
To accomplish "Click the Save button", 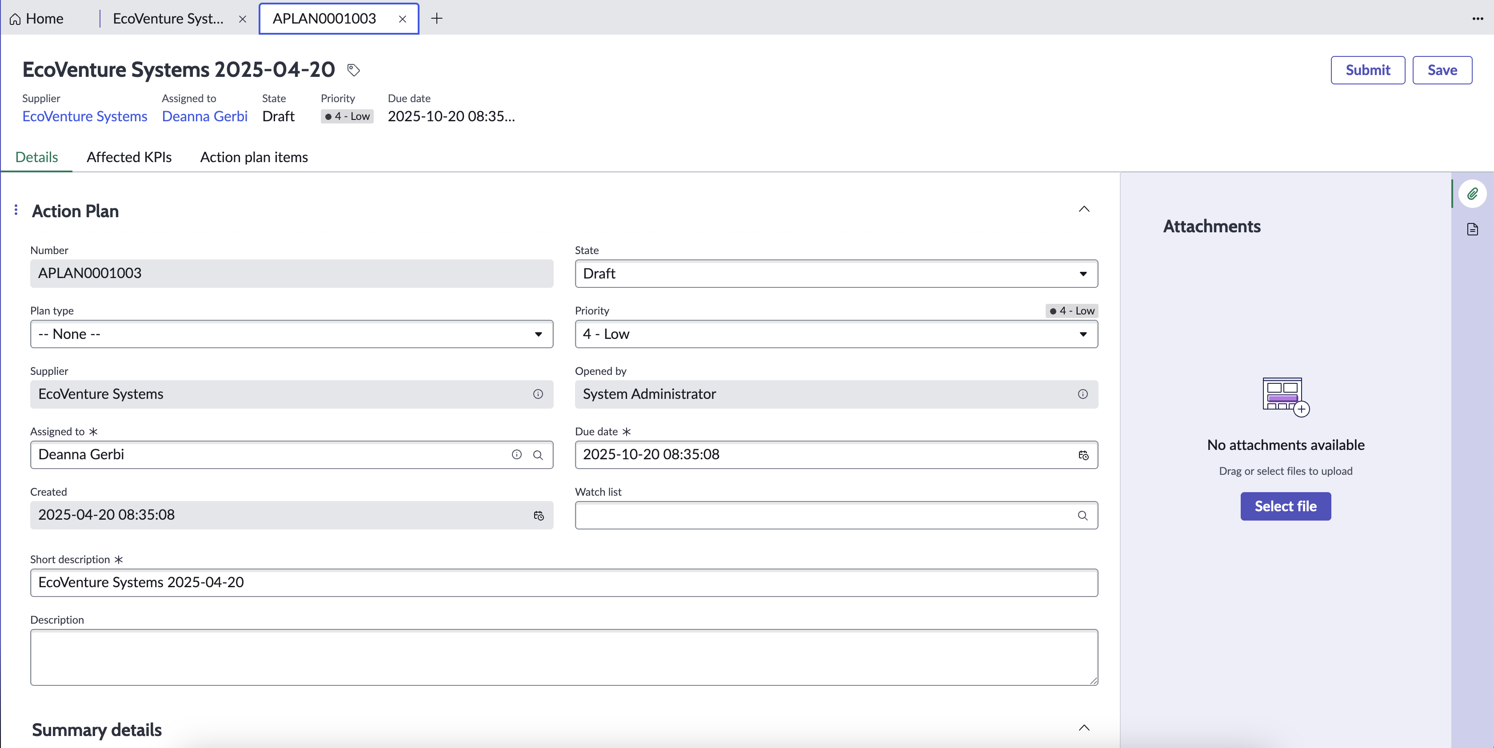I will click(x=1442, y=70).
